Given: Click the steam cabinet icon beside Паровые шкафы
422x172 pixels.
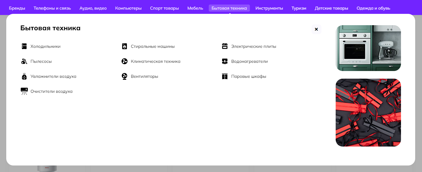Looking at the screenshot, I should (x=225, y=76).
